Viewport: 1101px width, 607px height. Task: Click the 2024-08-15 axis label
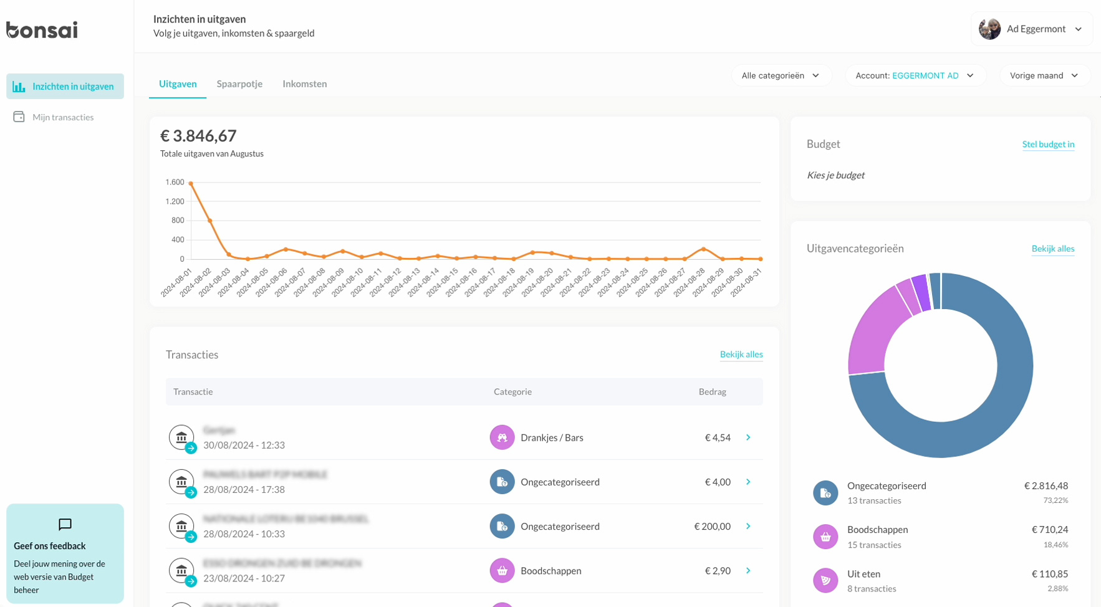pos(442,282)
